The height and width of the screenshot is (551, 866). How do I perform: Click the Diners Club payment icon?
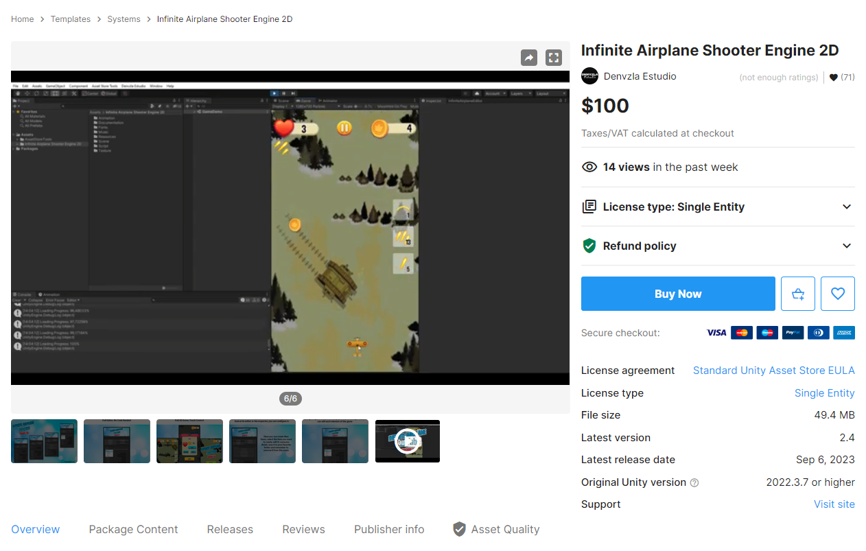pyautogui.click(x=819, y=333)
